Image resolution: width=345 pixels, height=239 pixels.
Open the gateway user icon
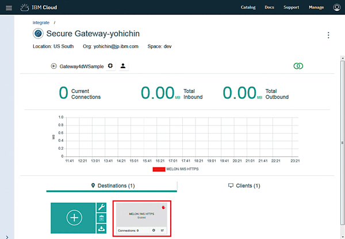123,66
